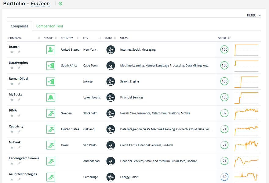Pin the MyBucks company
The height and width of the screenshot is (183, 269).
point(19,99)
